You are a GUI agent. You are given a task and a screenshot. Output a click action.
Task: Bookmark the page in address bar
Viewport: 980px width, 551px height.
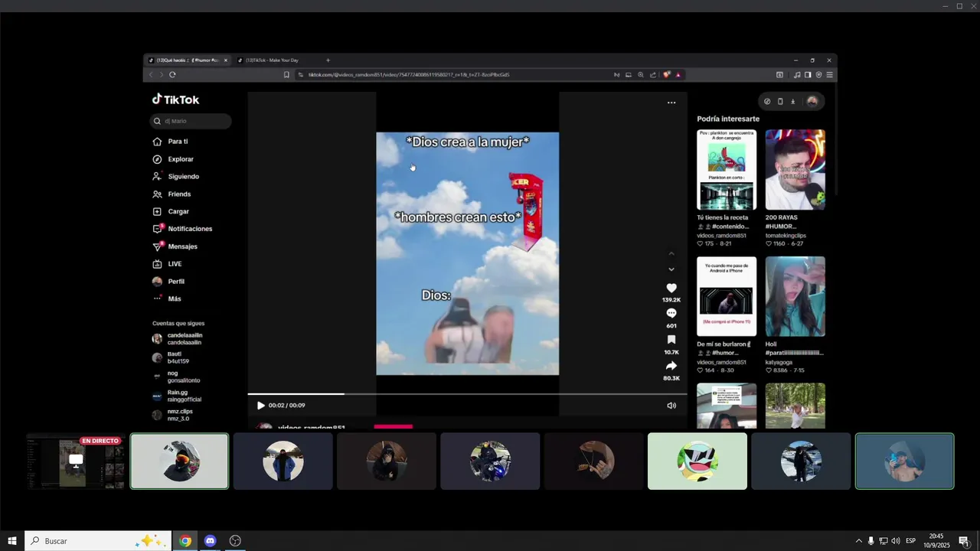286,75
